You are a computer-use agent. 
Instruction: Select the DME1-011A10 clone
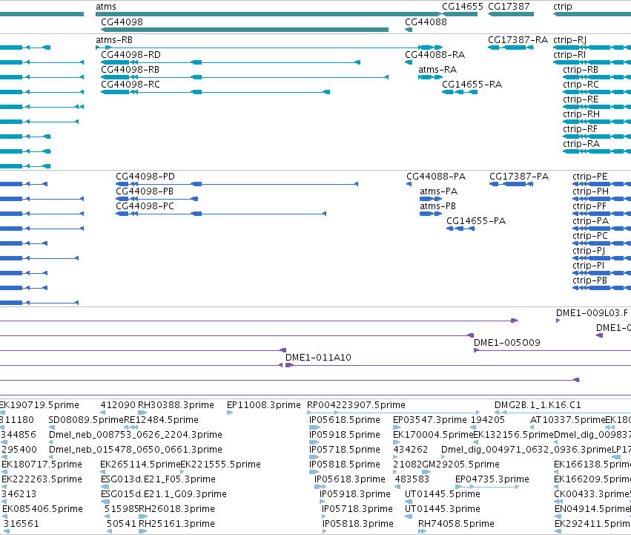click(x=458, y=365)
